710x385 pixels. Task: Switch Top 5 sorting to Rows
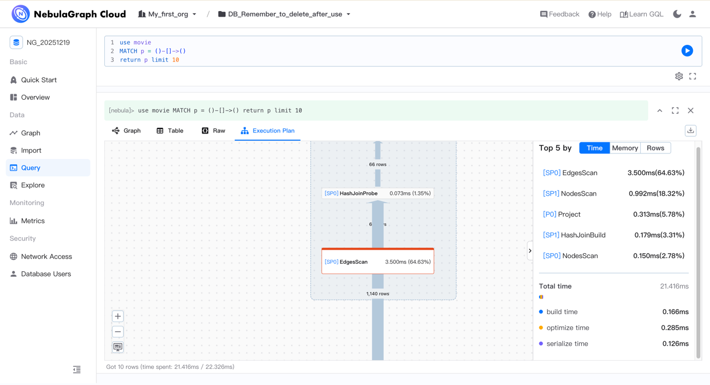tap(655, 148)
